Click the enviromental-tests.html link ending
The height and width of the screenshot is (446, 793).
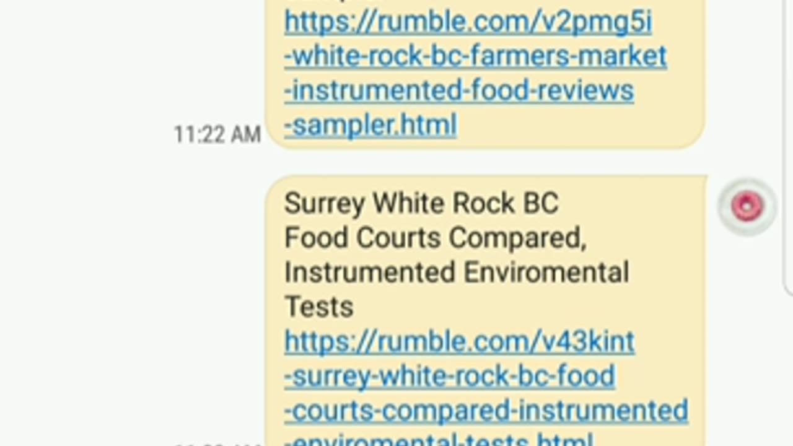439,439
